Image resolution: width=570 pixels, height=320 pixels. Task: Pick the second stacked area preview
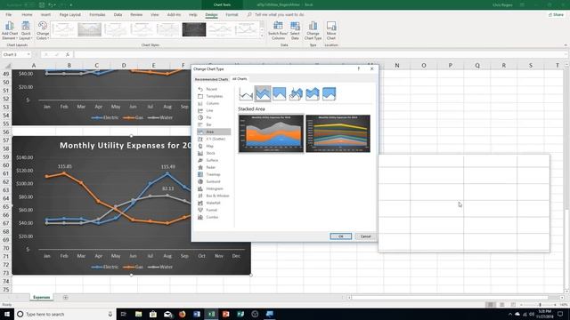338,133
